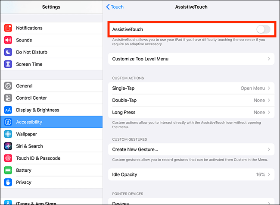The image size is (280, 205).
Task: Enable the AssistiveTouch switch
Action: (x=263, y=29)
